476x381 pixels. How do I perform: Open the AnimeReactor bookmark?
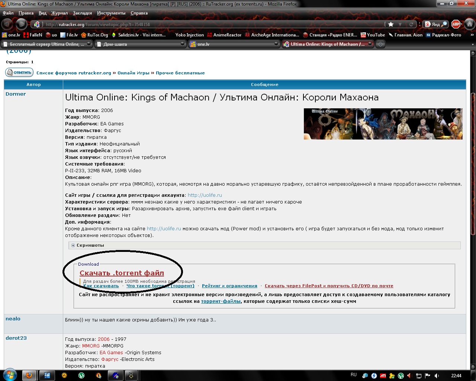coord(224,35)
